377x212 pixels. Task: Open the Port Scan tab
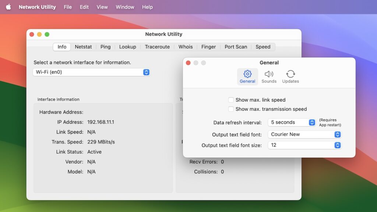click(236, 47)
